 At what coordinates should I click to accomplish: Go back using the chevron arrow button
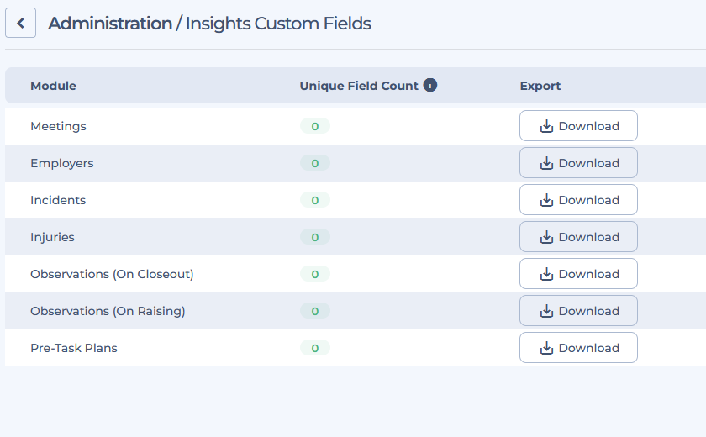(20, 23)
